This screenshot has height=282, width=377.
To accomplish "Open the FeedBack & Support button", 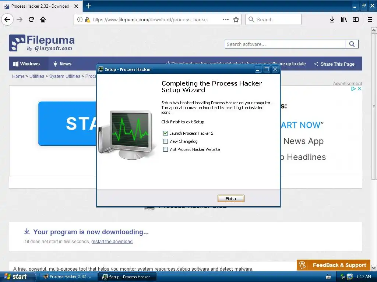I will 334,265.
